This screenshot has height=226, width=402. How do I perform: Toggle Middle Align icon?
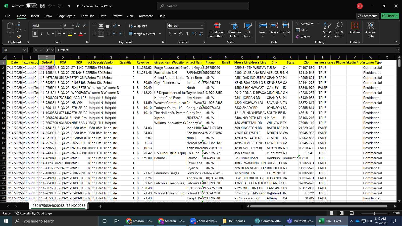(x=101, y=26)
